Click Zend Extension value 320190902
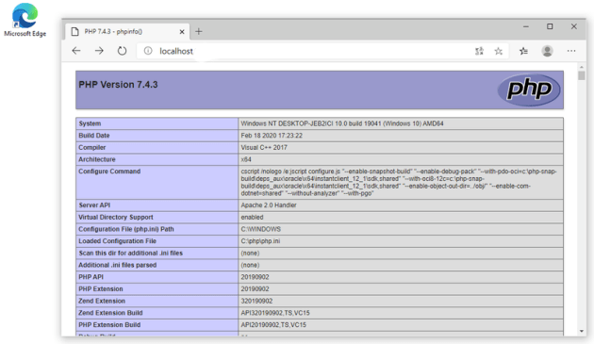 [256, 302]
